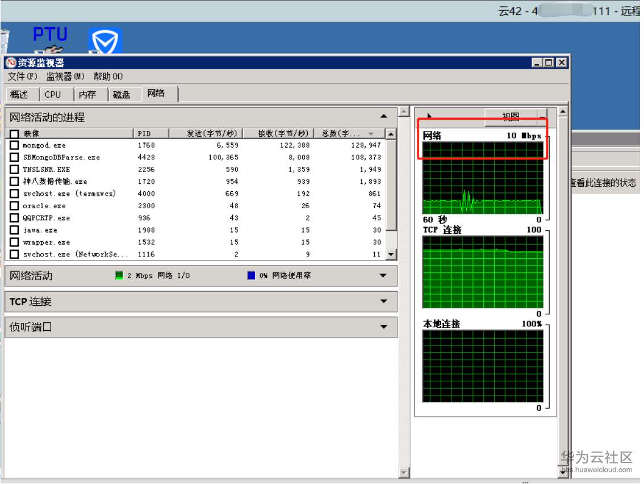Screen dimensions: 644x484
Task: Click the partially visible desktop icon at the left edge
Action: [x=5, y=40]
